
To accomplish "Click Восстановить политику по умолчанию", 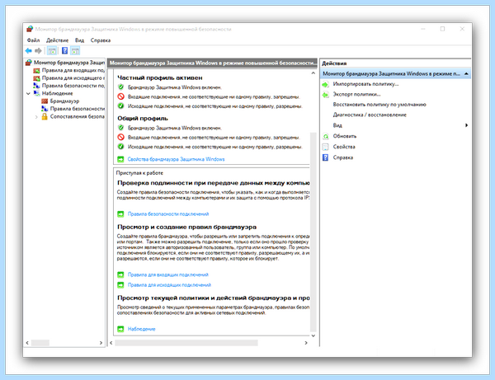I will [379, 105].
